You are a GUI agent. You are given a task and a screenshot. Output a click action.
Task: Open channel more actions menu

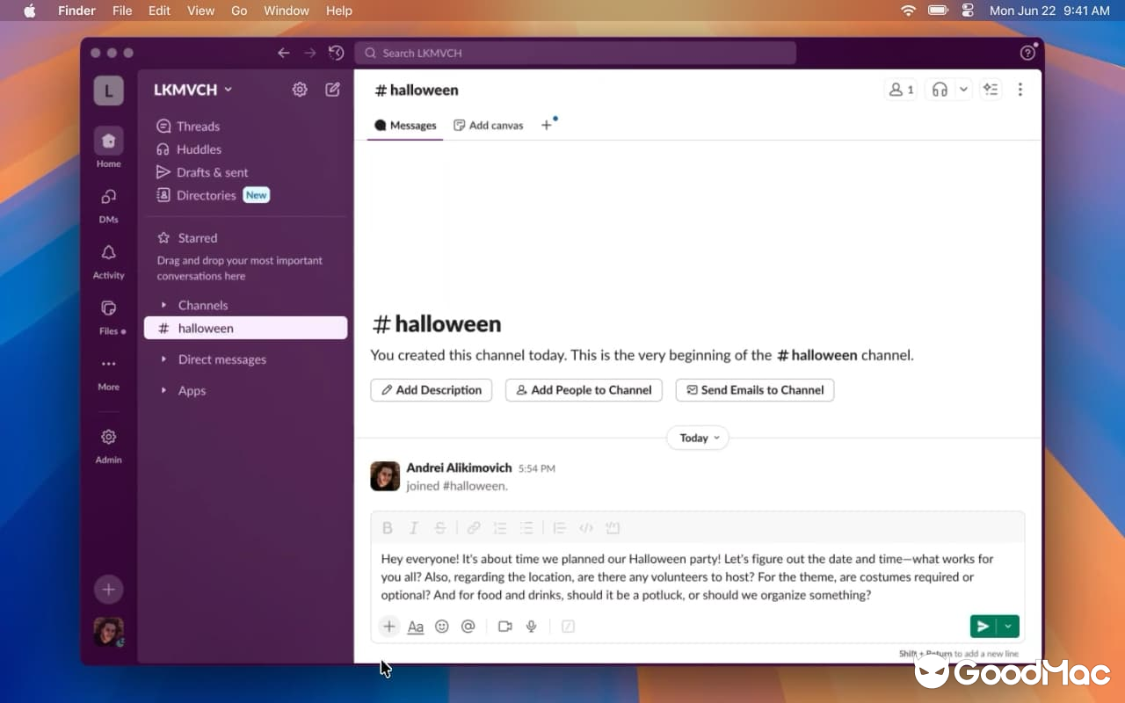[1020, 90]
